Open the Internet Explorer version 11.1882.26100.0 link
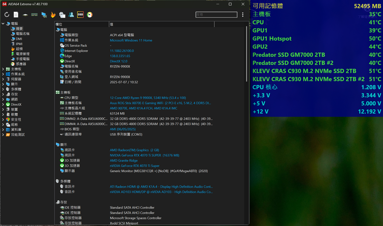 (122, 50)
